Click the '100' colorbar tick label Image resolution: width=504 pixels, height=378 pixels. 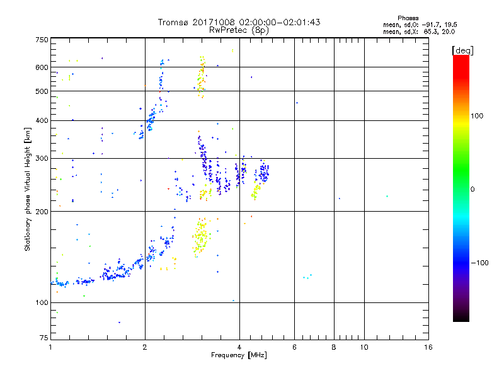point(477,116)
